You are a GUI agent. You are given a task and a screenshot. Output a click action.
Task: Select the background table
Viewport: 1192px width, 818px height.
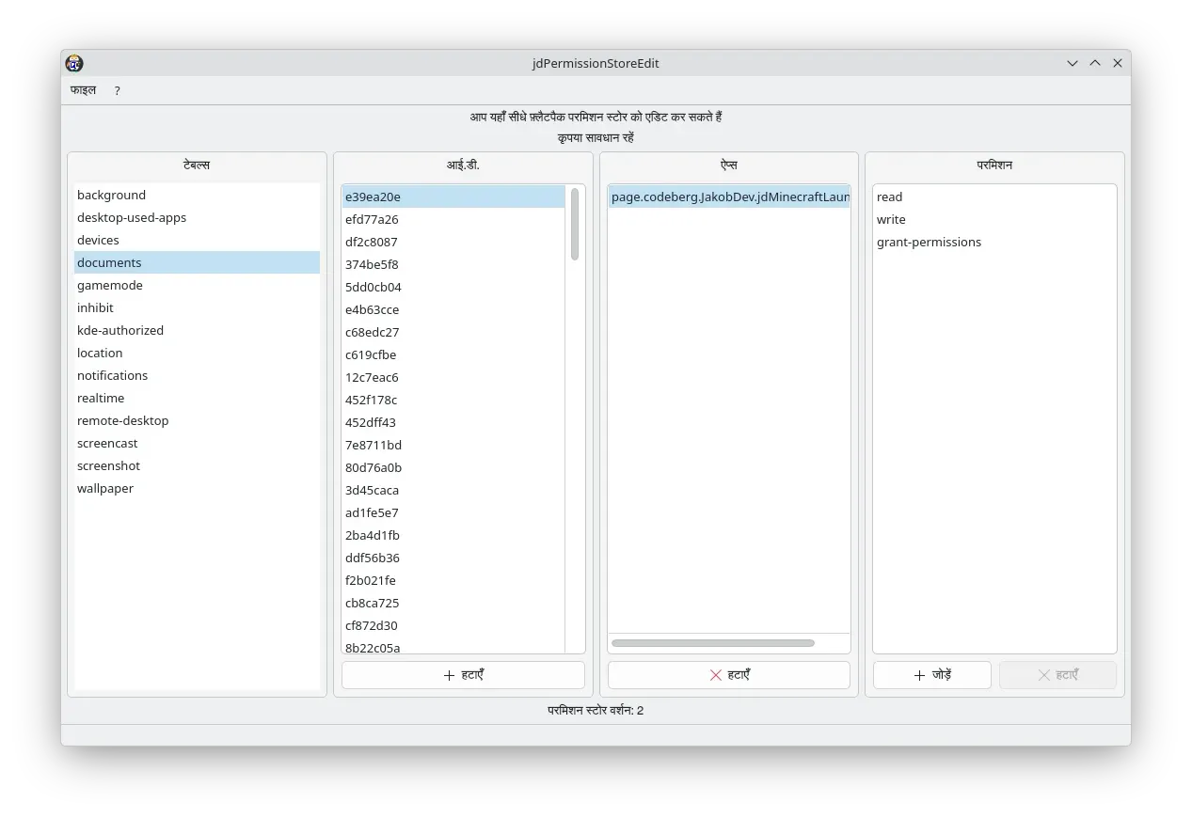pos(197,195)
